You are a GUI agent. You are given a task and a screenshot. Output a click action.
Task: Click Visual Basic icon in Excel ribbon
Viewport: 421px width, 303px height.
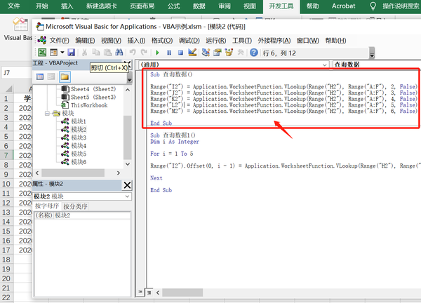click(x=20, y=25)
